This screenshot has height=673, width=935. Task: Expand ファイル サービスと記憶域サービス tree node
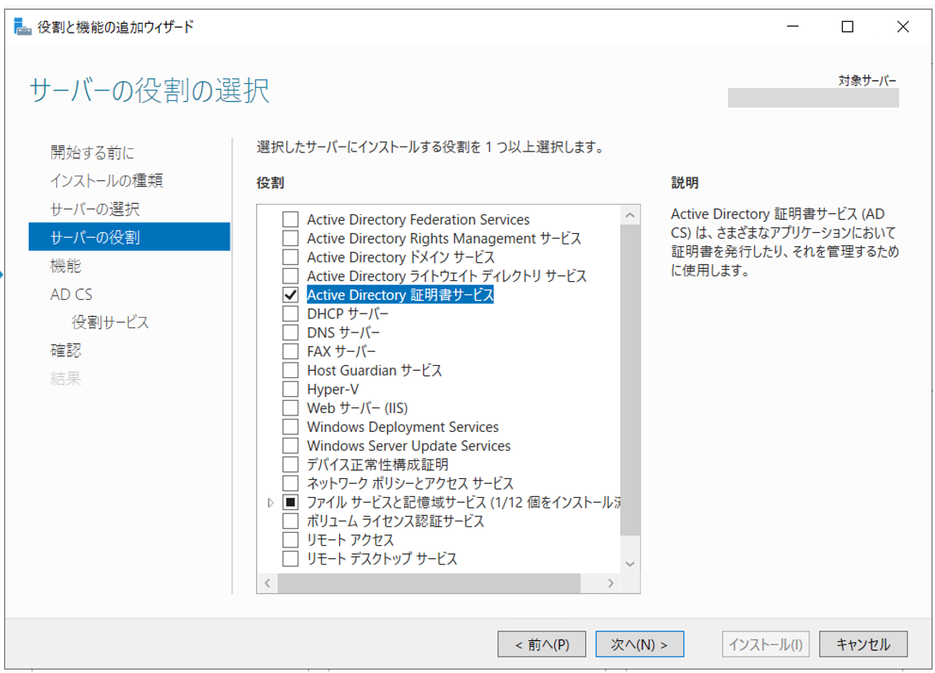coord(270,503)
